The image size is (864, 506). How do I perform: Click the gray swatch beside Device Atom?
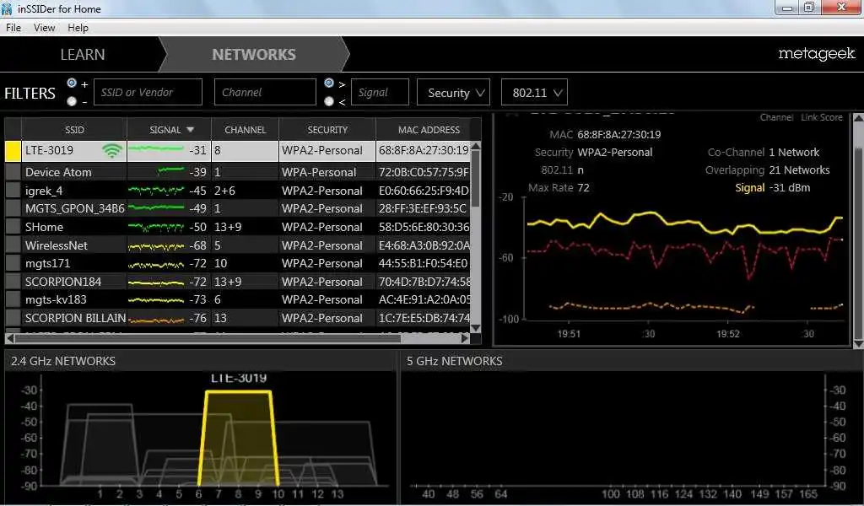click(x=13, y=172)
